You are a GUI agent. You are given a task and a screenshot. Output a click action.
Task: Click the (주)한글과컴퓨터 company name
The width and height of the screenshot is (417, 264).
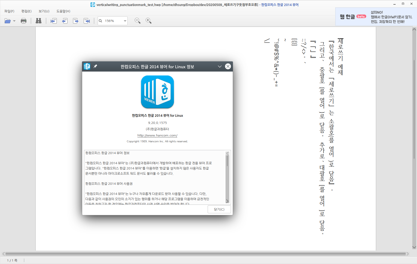pos(157,129)
